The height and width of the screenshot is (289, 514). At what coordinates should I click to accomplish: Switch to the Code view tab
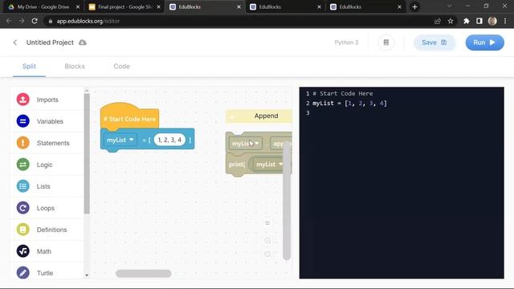(121, 66)
